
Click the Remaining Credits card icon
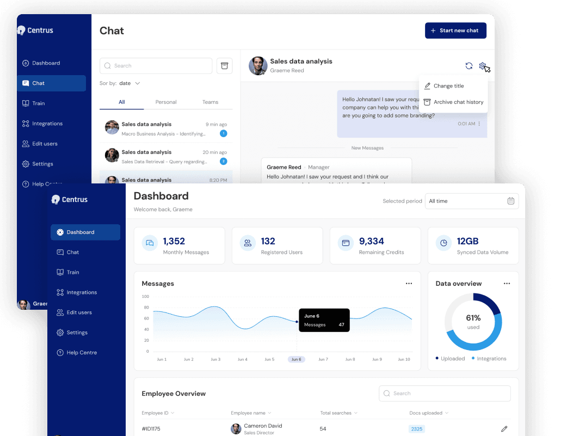(x=346, y=243)
